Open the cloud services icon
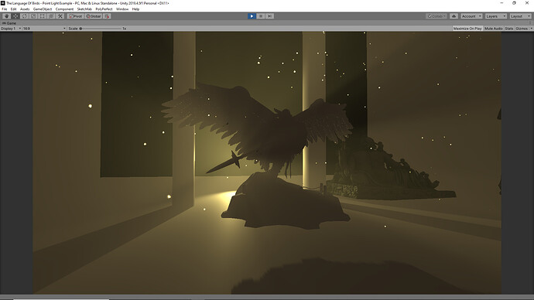The height and width of the screenshot is (300, 534). coord(454,16)
